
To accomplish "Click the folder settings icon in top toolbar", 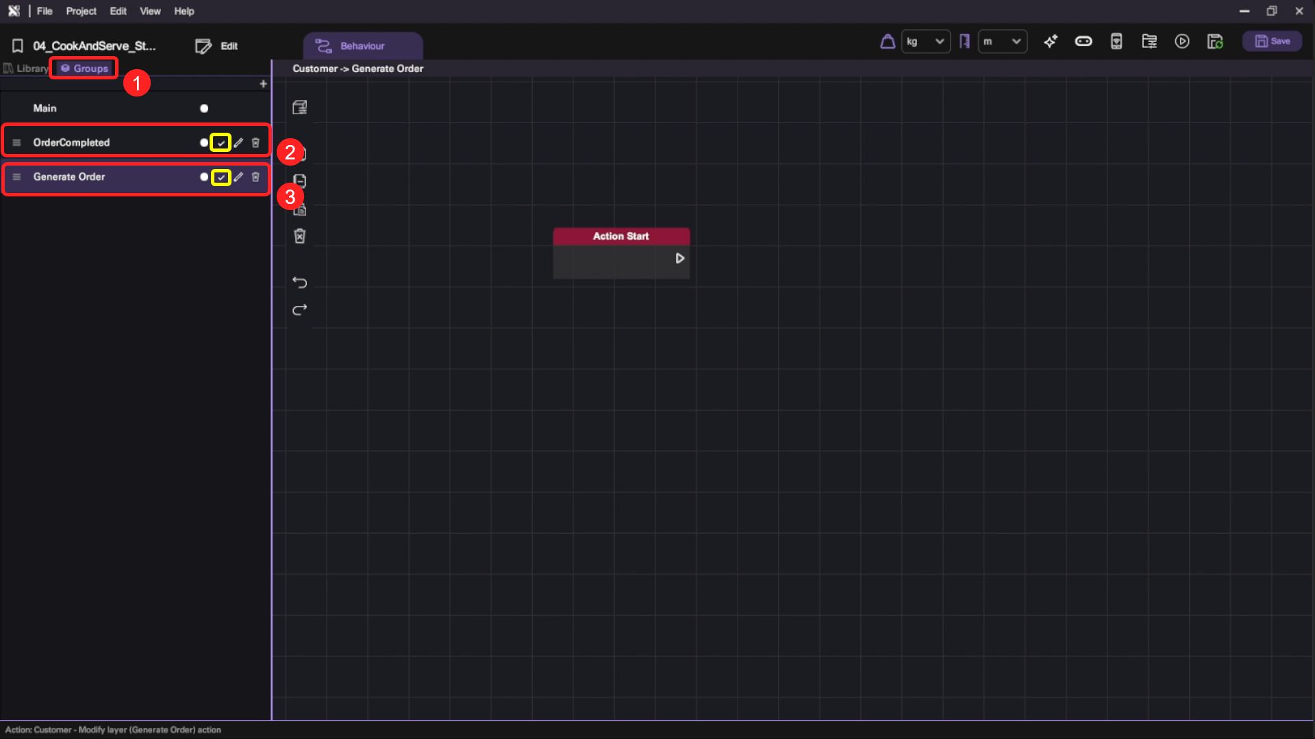I will coord(1149,42).
